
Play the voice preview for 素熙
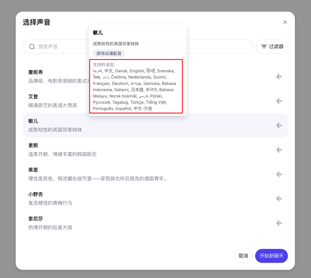(278, 150)
